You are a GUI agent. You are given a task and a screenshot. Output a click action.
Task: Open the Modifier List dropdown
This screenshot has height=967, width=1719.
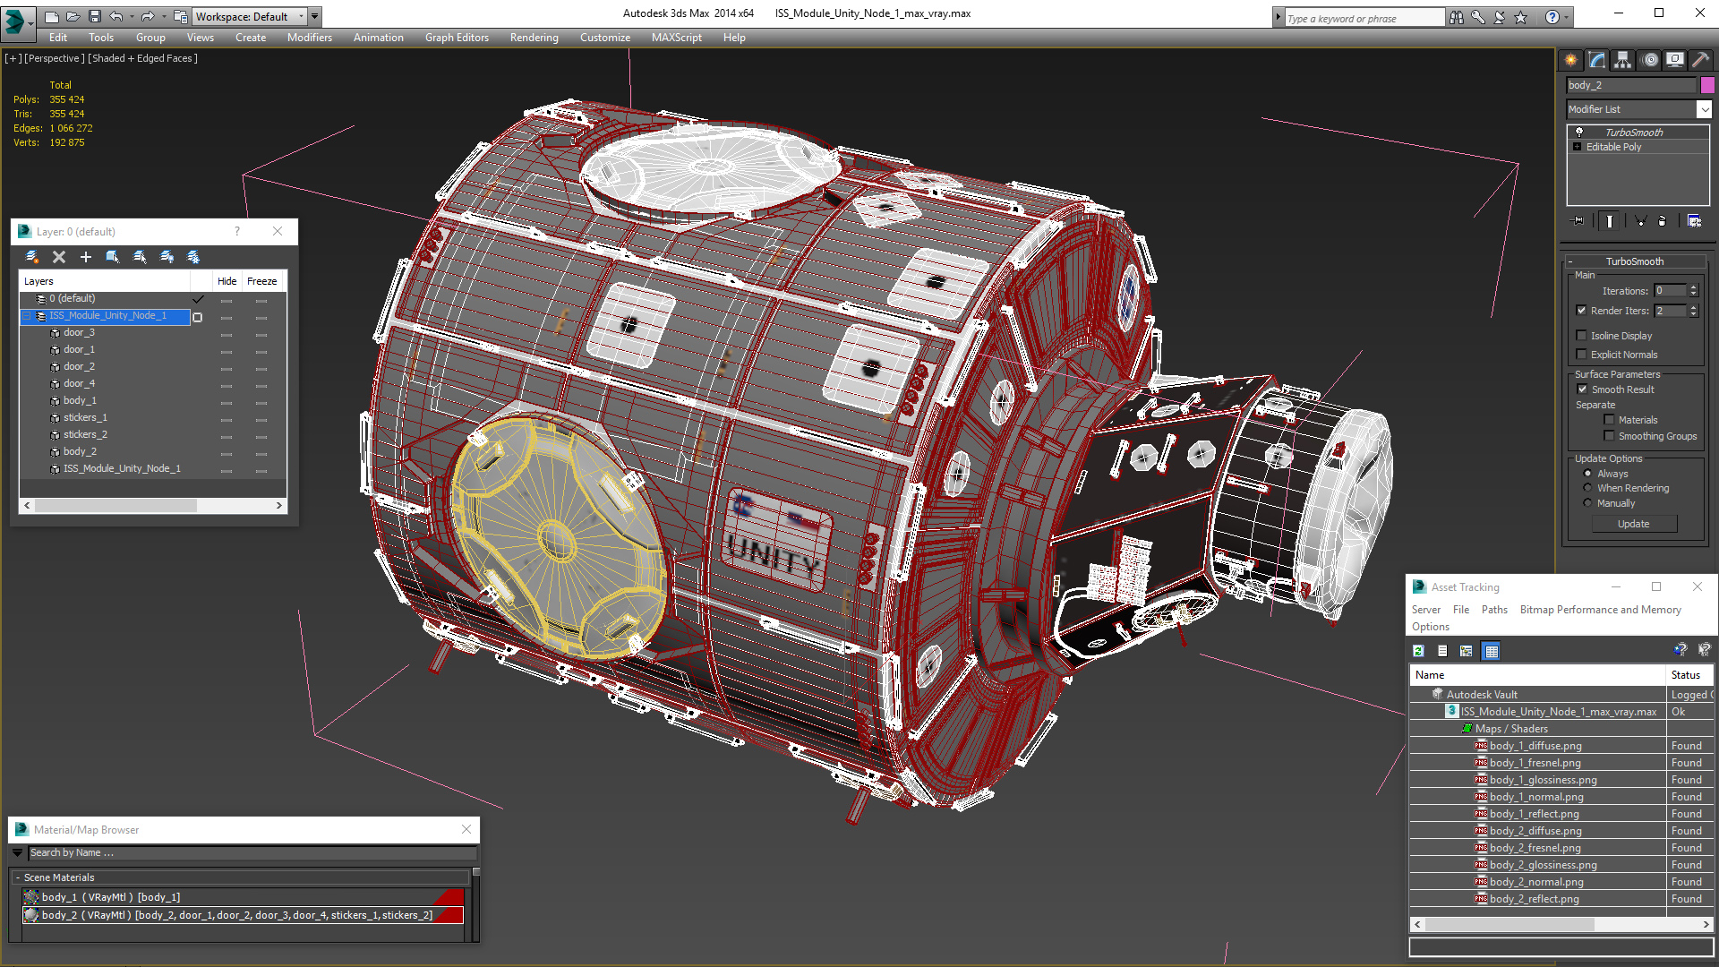pyautogui.click(x=1703, y=109)
